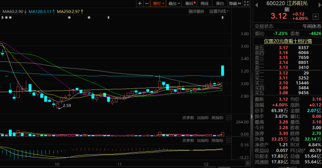This screenshot has height=168, width=322.
Task: Click 融资融券 label on chart
Action: point(196,12)
